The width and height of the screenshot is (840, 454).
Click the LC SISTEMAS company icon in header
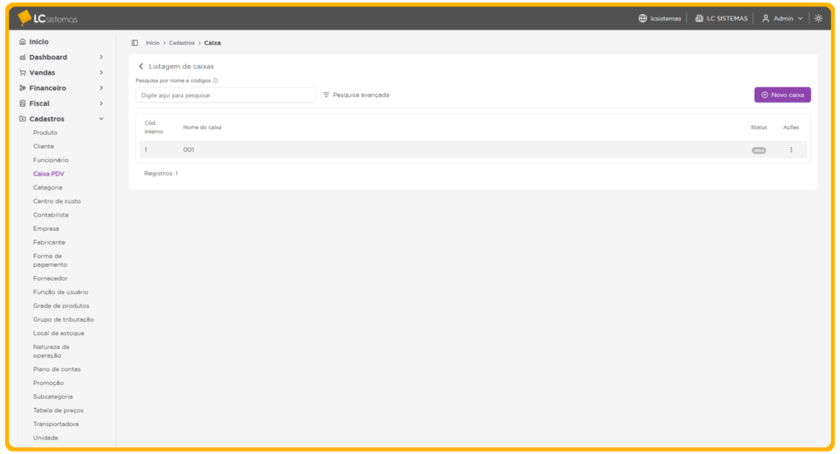699,18
